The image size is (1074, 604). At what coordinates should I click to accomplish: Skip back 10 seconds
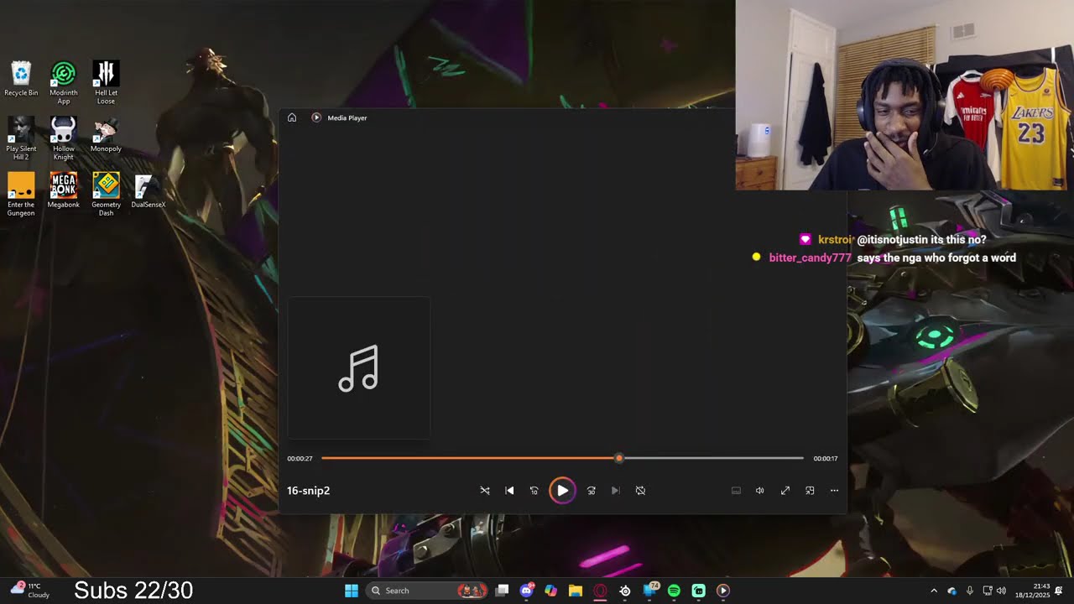coord(534,491)
